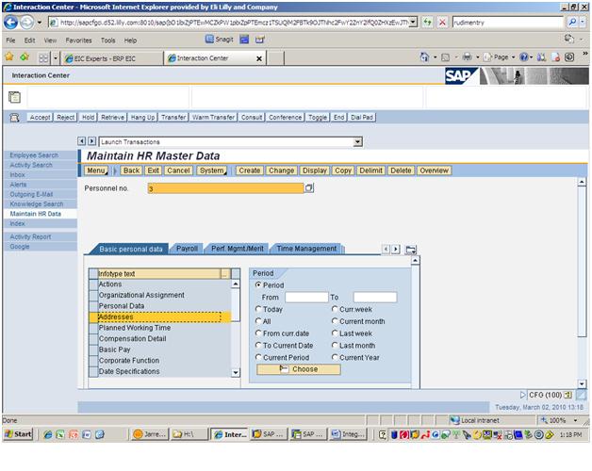The image size is (592, 471).
Task: Select the Today radio button
Action: click(x=258, y=309)
